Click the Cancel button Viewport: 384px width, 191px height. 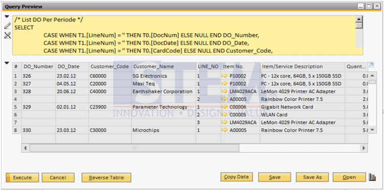[x=58, y=178]
